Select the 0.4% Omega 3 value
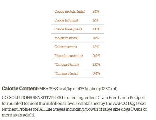The width and height of the screenshot is (156, 120). 96,73
